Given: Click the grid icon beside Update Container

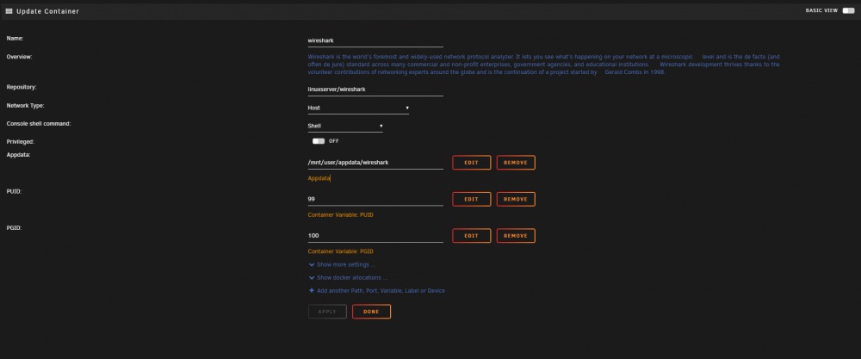Looking at the screenshot, I should [9, 11].
